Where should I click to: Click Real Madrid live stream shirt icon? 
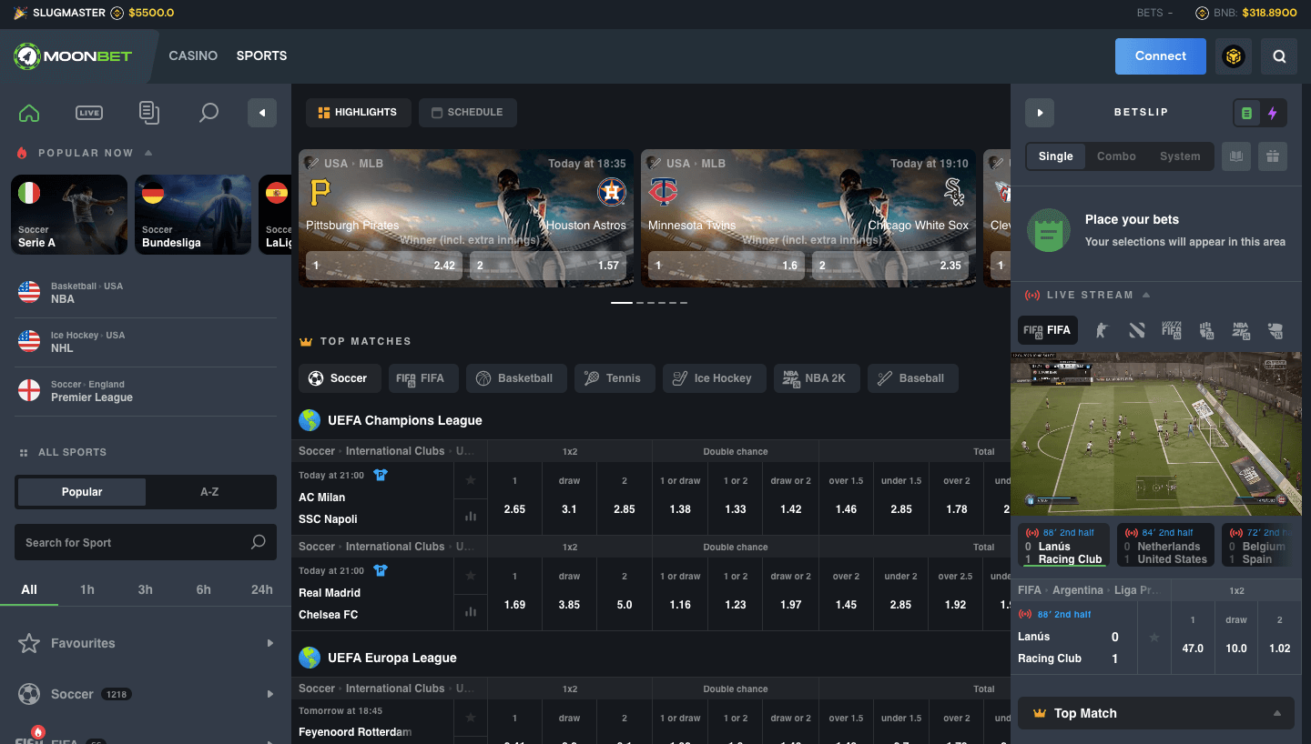point(381,570)
